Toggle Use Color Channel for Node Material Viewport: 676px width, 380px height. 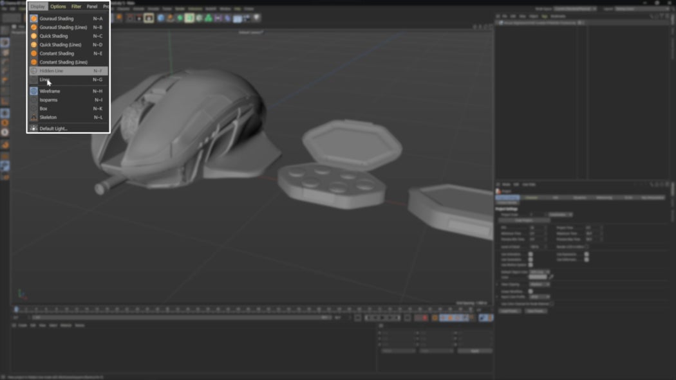pos(552,304)
